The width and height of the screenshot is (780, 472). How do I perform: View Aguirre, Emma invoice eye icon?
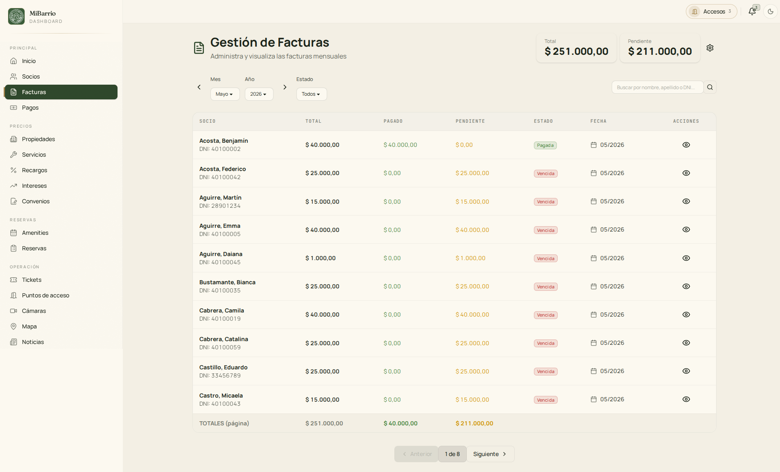pos(686,229)
